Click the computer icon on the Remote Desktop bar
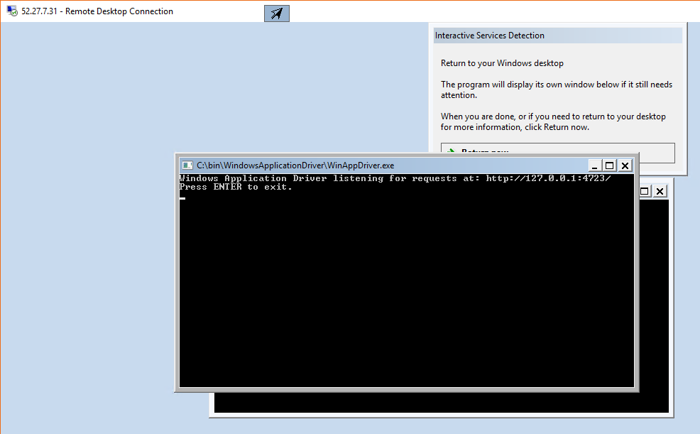 click(x=10, y=11)
